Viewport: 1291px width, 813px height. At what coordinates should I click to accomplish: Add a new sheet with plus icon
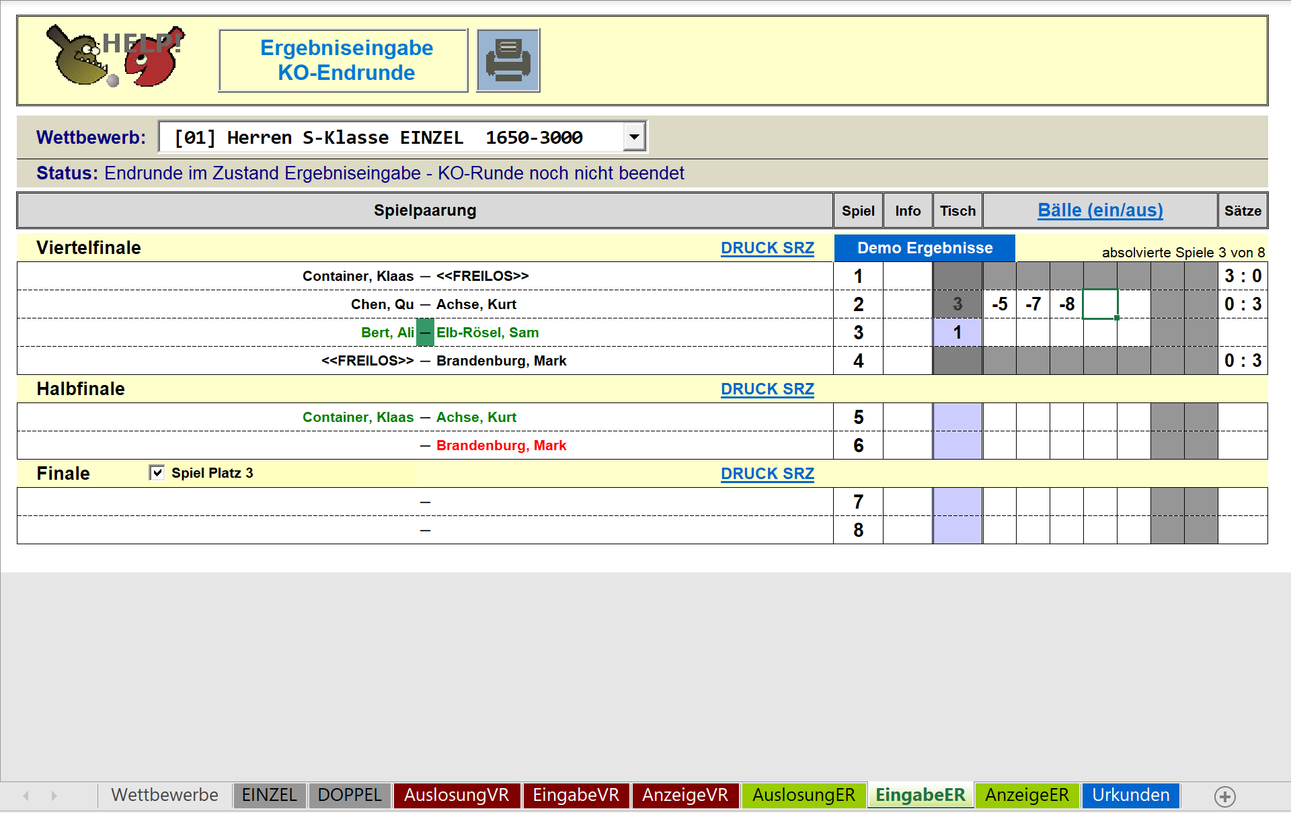click(x=1224, y=796)
